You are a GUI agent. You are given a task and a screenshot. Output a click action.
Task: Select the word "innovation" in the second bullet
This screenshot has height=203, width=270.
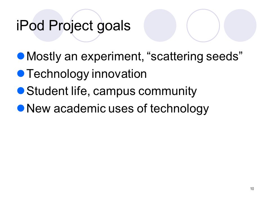point(119,74)
